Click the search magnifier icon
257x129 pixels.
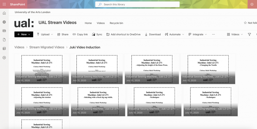point(100,5)
